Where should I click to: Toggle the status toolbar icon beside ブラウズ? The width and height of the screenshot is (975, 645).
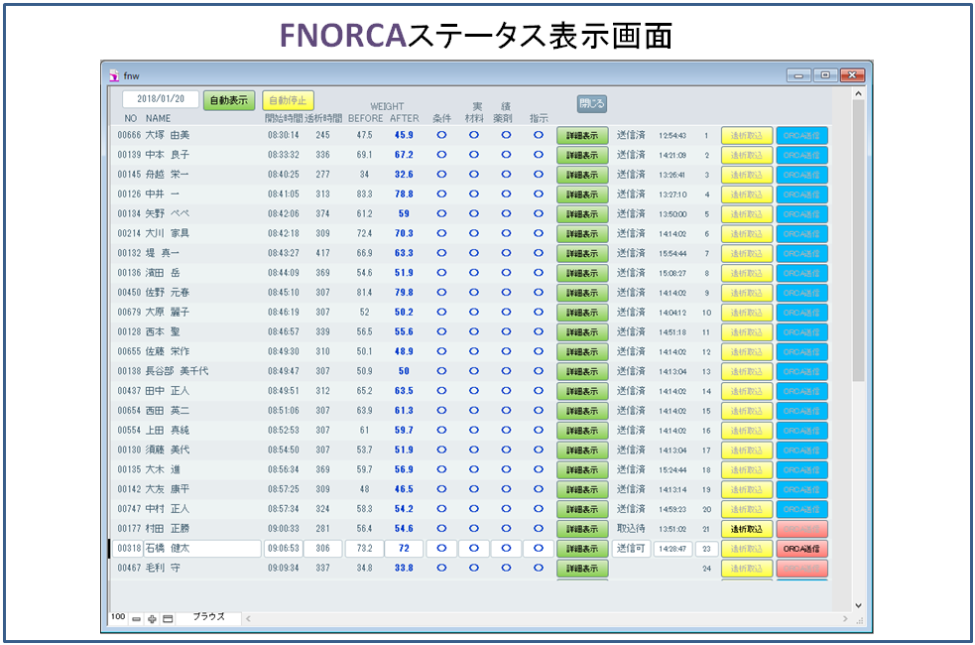[168, 619]
